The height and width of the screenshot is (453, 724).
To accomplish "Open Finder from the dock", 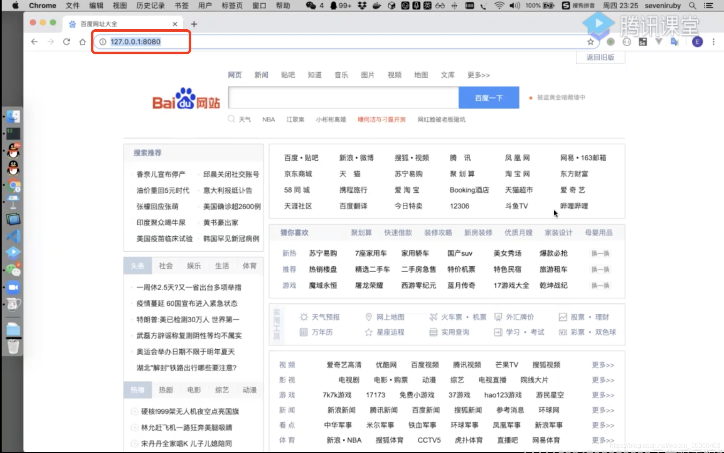I will 13,117.
